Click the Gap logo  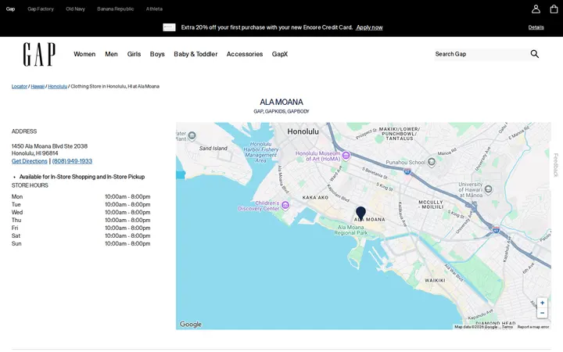(x=39, y=54)
